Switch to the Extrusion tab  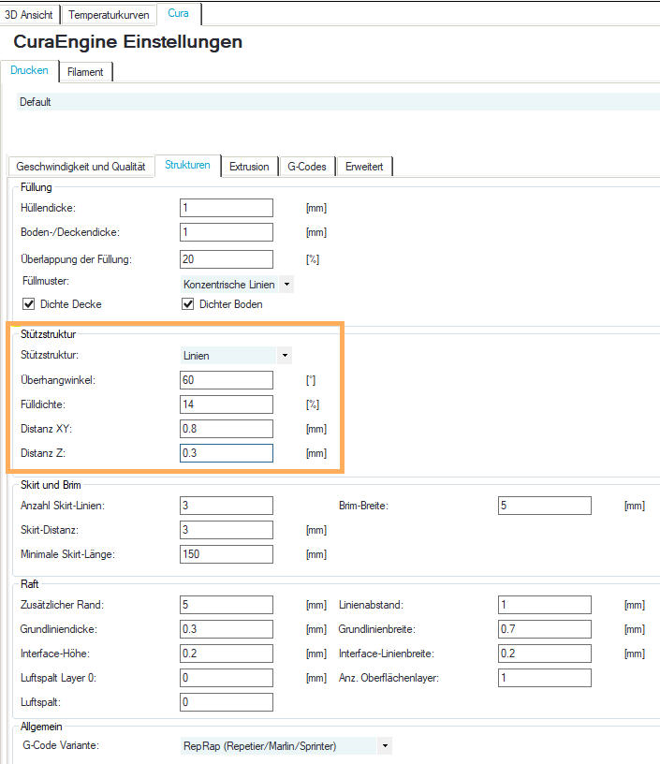[x=249, y=167]
